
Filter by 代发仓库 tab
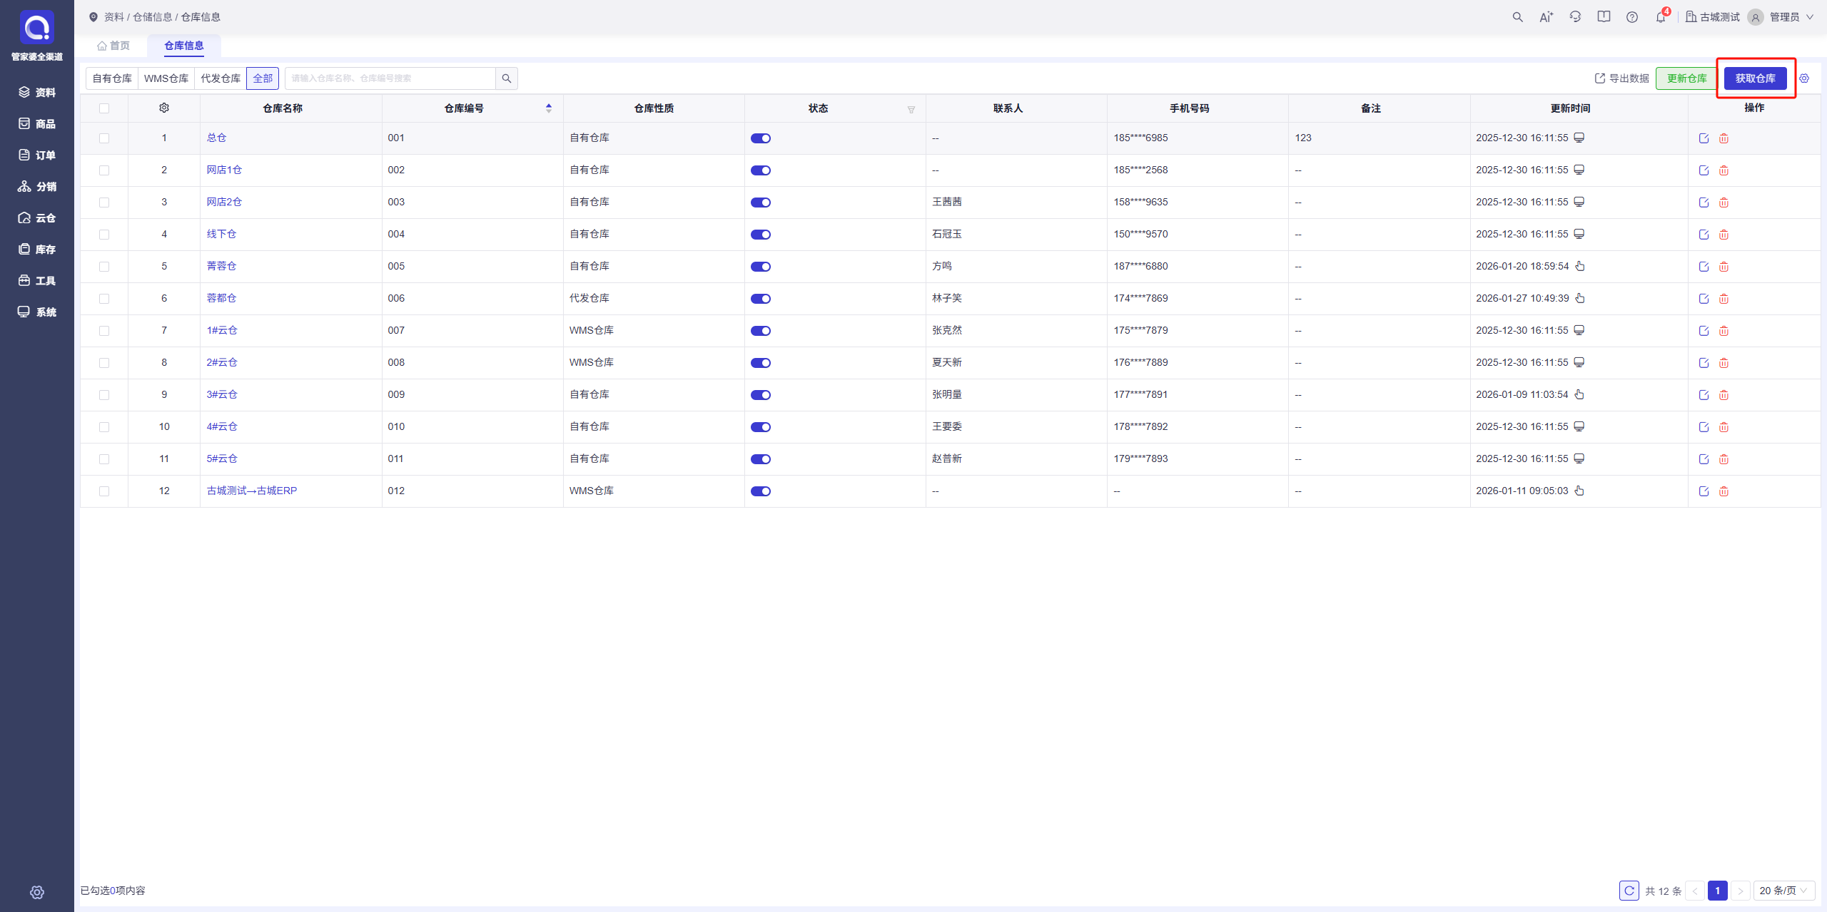(x=221, y=78)
